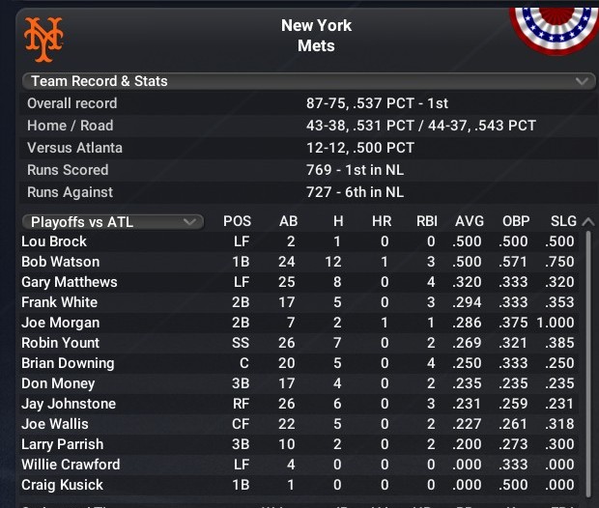Click the New York Mets logo

coord(43,36)
